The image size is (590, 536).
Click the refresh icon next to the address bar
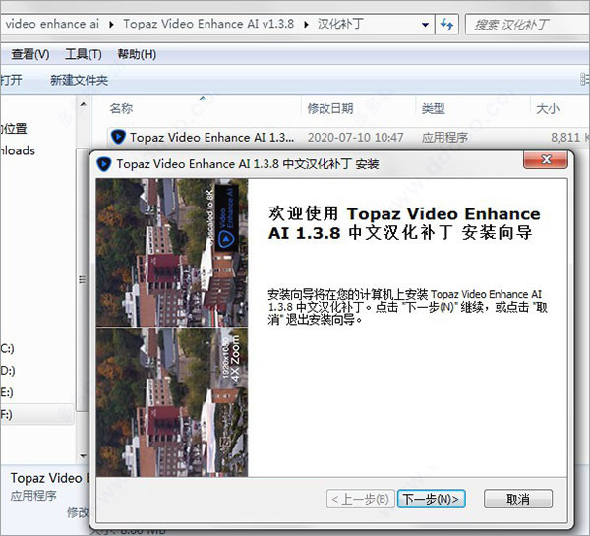click(446, 25)
